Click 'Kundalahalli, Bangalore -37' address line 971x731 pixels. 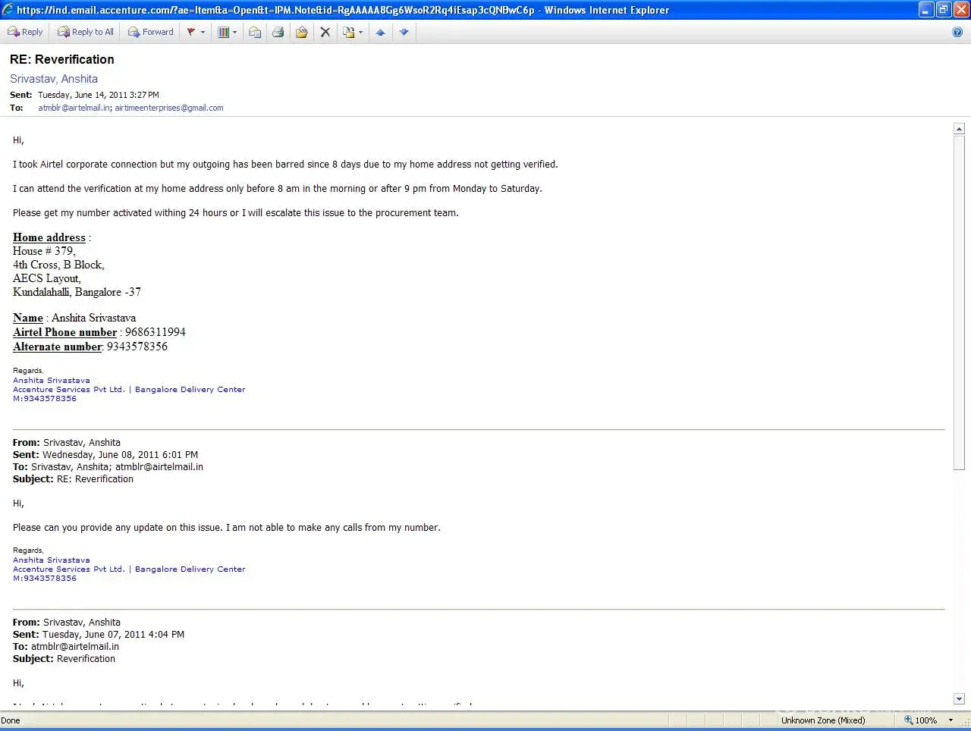coord(77,292)
